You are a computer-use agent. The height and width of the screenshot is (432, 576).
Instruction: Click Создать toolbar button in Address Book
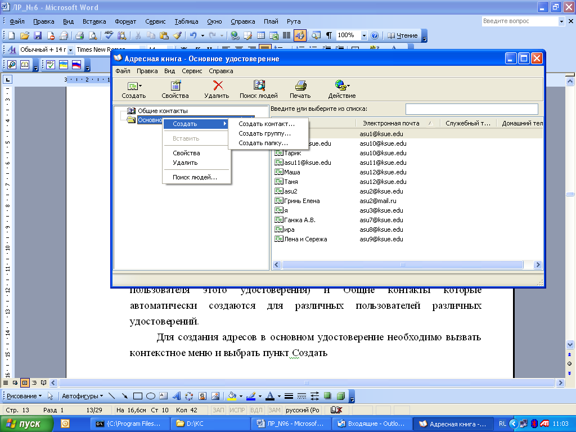(134, 90)
